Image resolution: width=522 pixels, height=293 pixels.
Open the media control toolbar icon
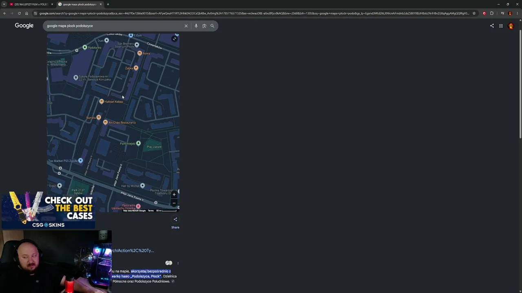[502, 13]
